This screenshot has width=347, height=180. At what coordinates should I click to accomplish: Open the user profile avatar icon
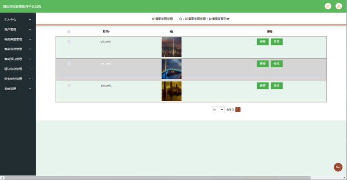339,6
